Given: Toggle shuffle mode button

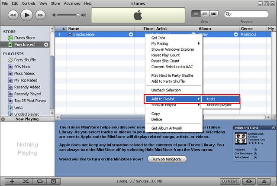Looking at the screenshot, I should point(26,181).
